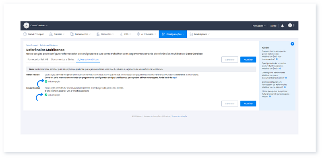The height and width of the screenshot is (158, 322).
Task: Click the user profile avatar icon
Action: (290, 25)
